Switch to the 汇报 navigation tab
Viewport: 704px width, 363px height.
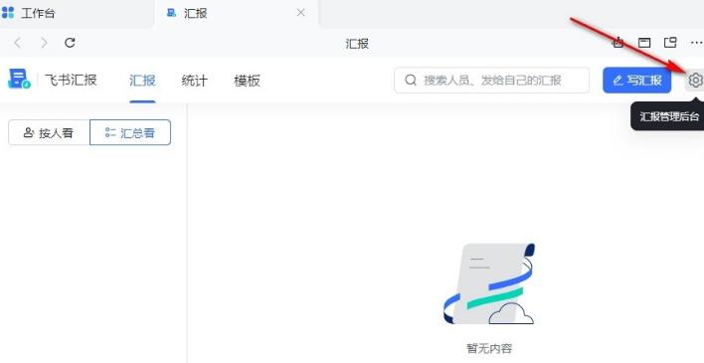tap(142, 81)
